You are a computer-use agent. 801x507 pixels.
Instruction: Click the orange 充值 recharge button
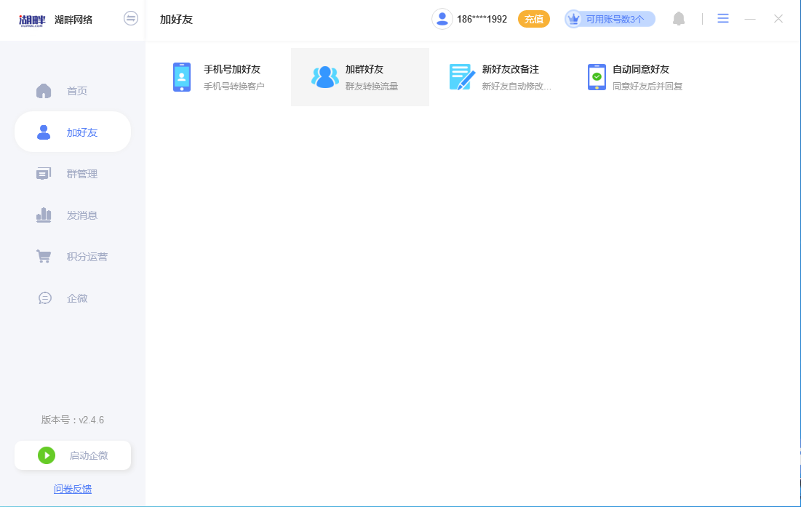pos(534,18)
